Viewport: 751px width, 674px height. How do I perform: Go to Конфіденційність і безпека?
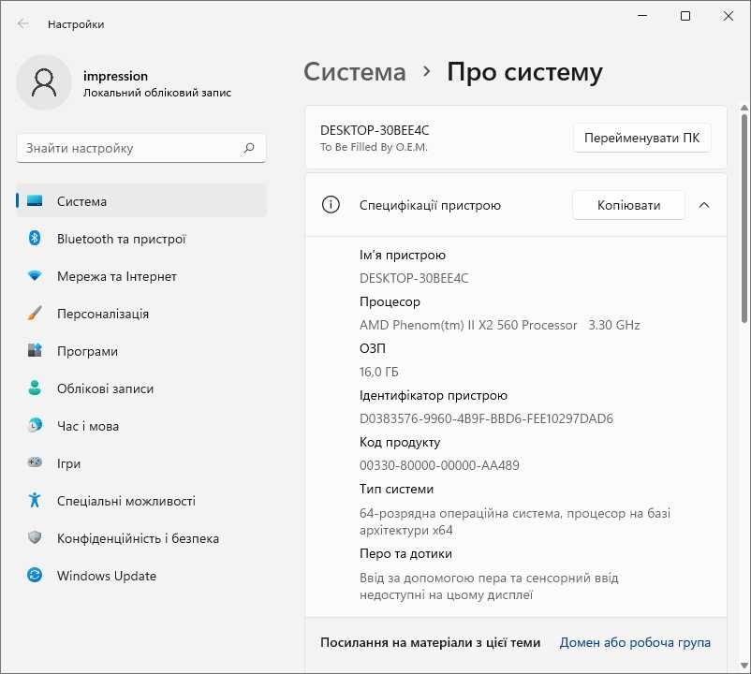(141, 537)
